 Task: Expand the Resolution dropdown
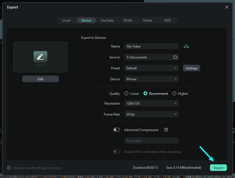pyautogui.click(x=151, y=103)
